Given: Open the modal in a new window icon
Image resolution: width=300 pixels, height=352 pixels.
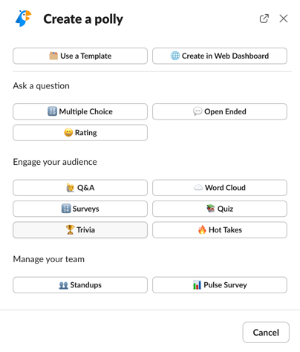Looking at the screenshot, I should (x=264, y=19).
